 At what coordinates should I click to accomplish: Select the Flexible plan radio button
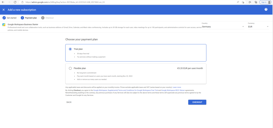(70, 68)
